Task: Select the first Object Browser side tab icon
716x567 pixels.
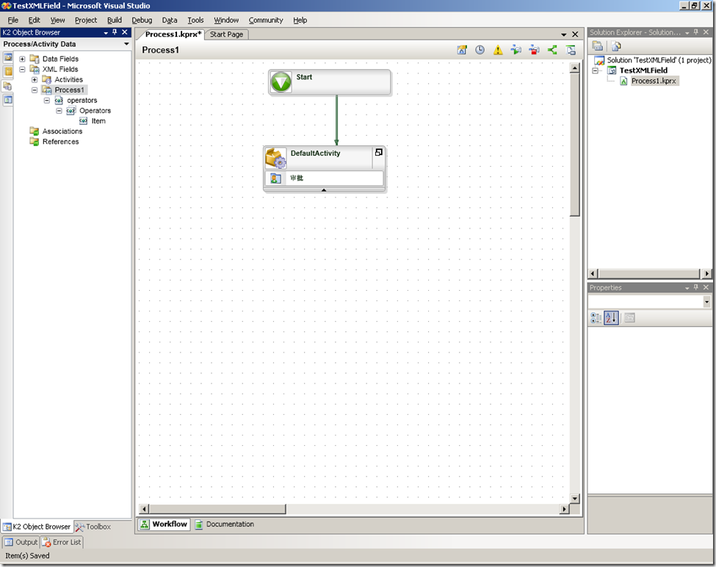Action: 8,57
